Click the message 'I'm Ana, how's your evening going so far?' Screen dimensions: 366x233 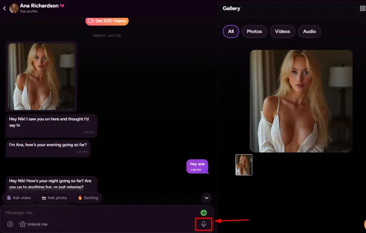click(48, 148)
